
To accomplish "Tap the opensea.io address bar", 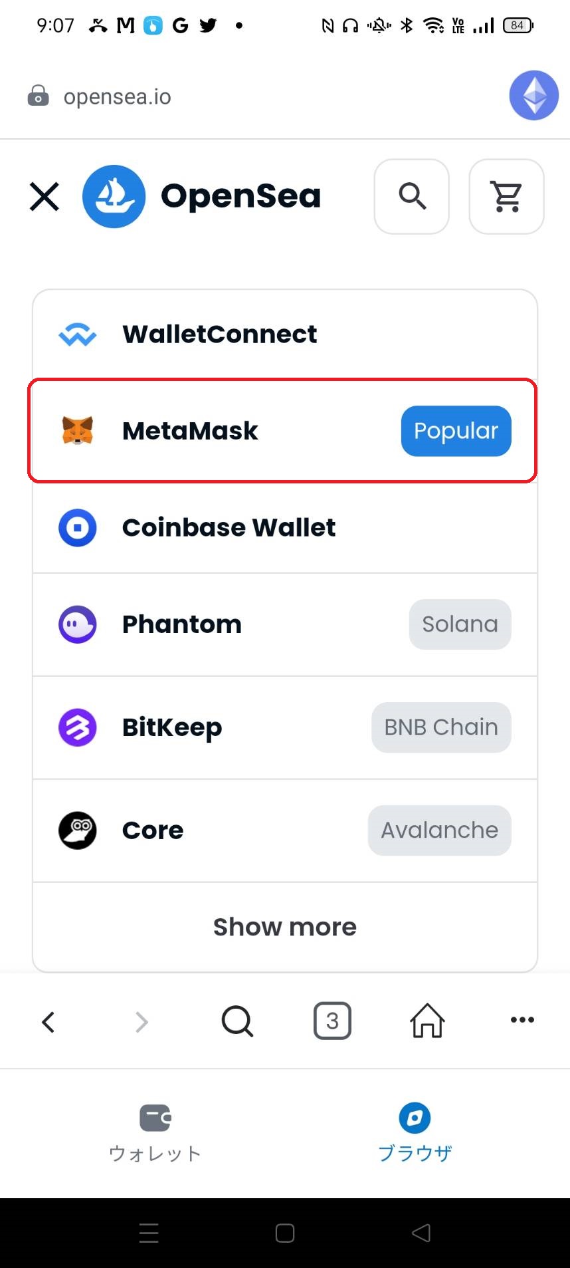I will 199,97.
